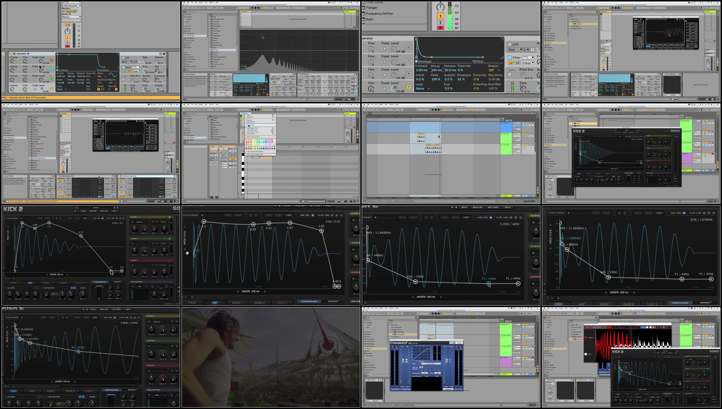Screen dimensions: 722x409
Task: Toggle the 'bass' channel checkbox in the red oscilloscope plugin
Action: [586, 354]
